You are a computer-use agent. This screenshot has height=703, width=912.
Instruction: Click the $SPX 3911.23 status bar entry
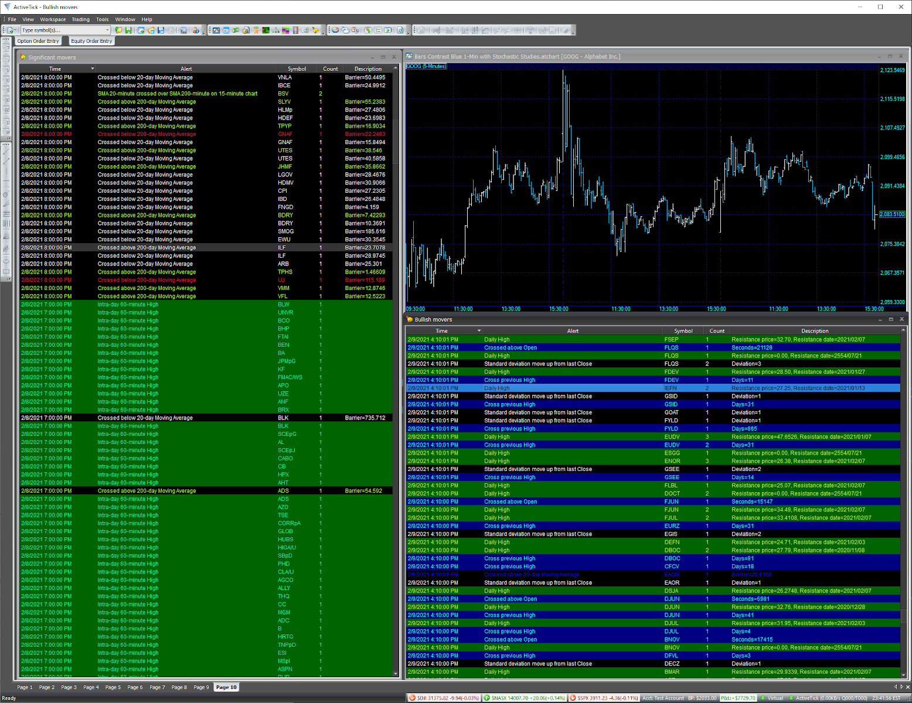[604, 698]
